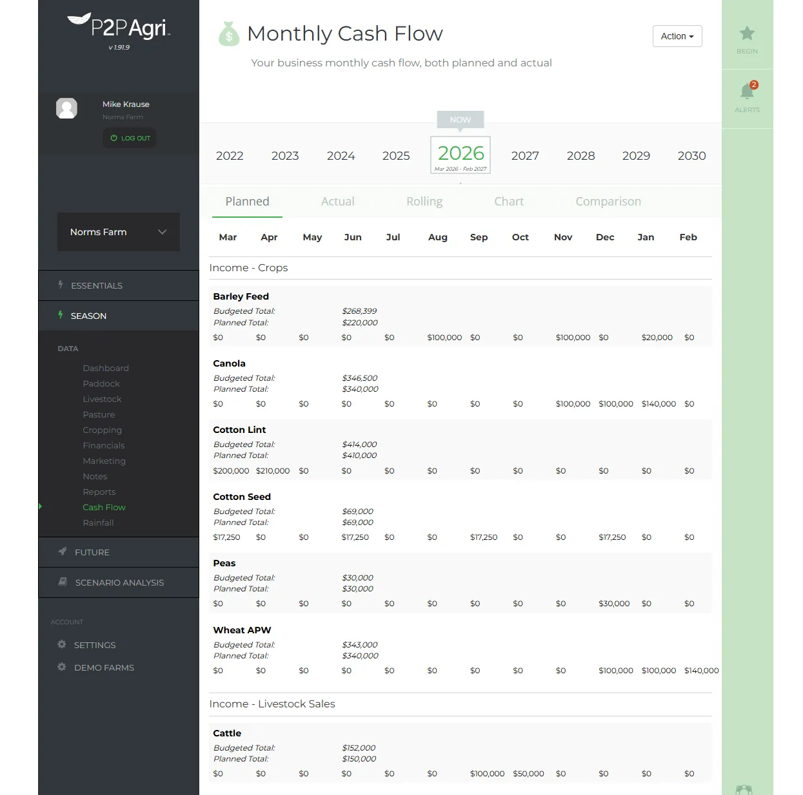Open the Reports page

[99, 492]
